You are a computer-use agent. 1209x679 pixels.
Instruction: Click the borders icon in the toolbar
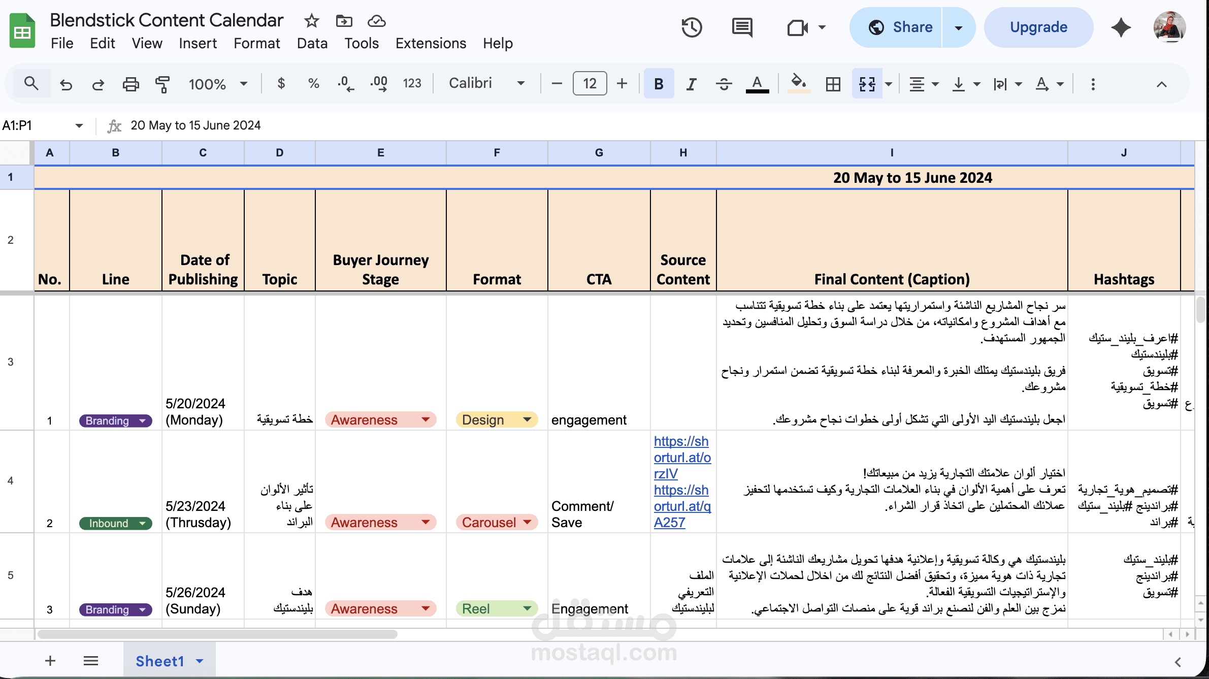pyautogui.click(x=832, y=84)
